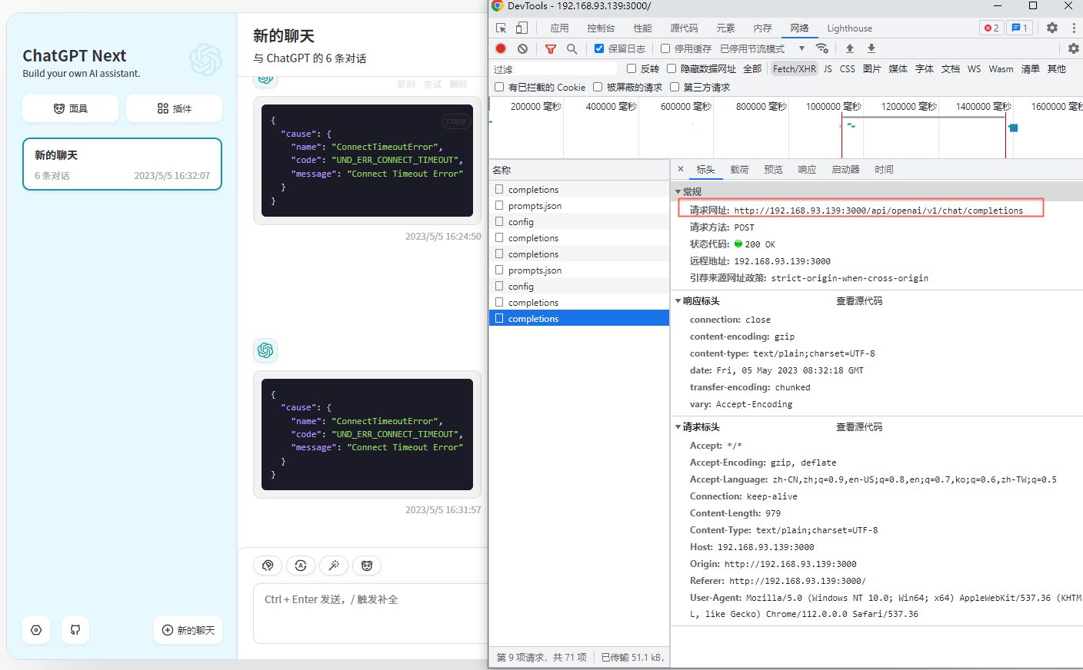Open the network filter funnel icon

coord(551,48)
